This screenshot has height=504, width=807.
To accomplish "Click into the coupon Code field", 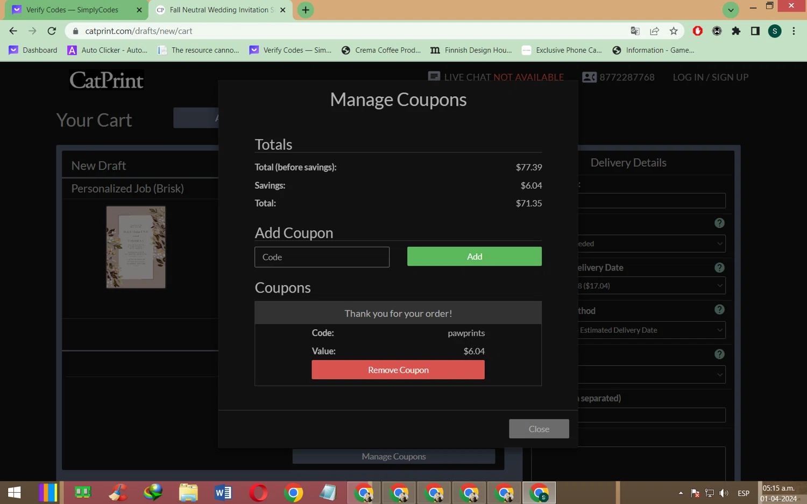I will point(322,257).
